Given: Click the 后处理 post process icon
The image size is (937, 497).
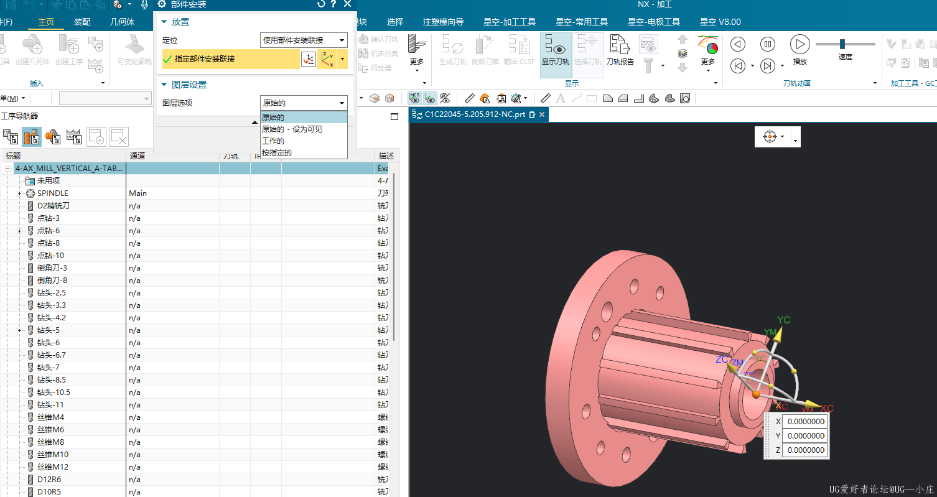Looking at the screenshot, I should (376, 67).
